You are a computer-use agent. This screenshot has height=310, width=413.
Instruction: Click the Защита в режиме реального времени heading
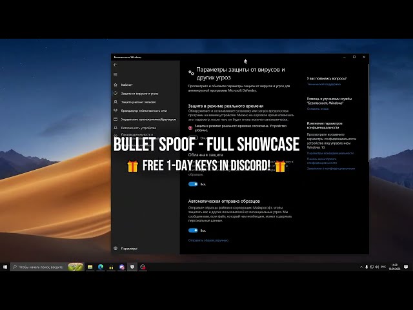point(226,106)
